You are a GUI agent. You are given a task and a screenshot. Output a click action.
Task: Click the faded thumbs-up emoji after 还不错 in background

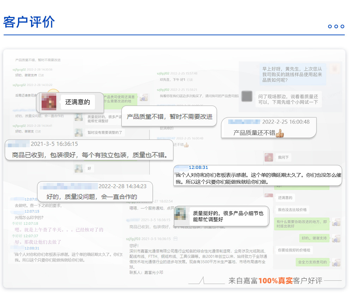tap(186, 145)
